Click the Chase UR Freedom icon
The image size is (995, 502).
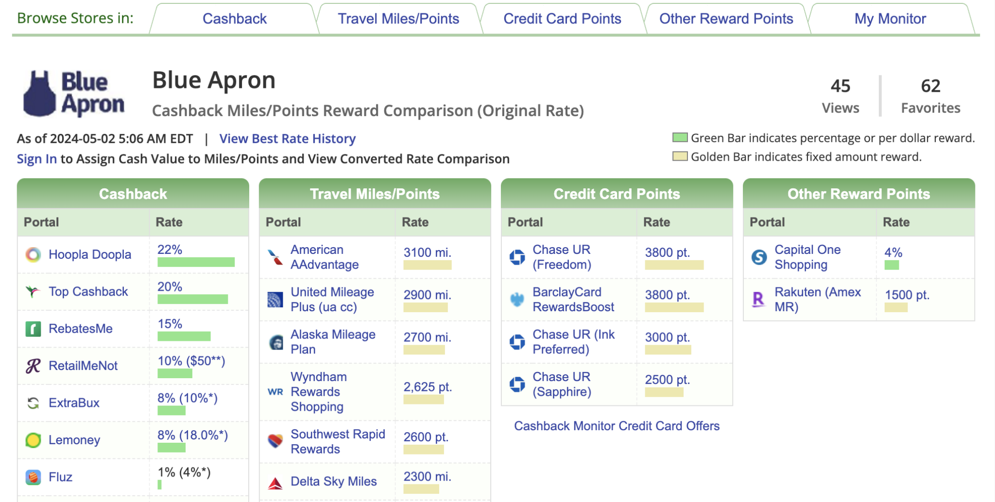516,257
